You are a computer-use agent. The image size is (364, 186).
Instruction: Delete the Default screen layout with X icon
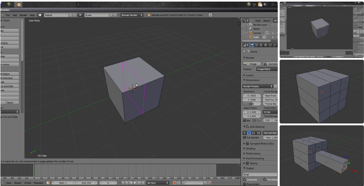pos(74,15)
